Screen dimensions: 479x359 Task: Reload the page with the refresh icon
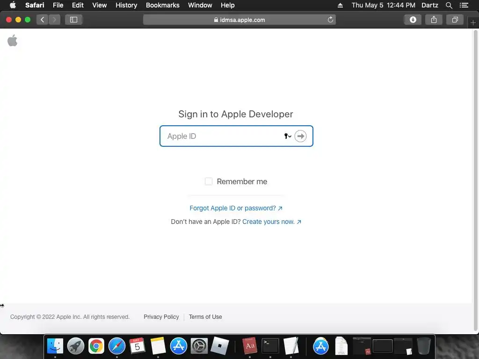330,20
